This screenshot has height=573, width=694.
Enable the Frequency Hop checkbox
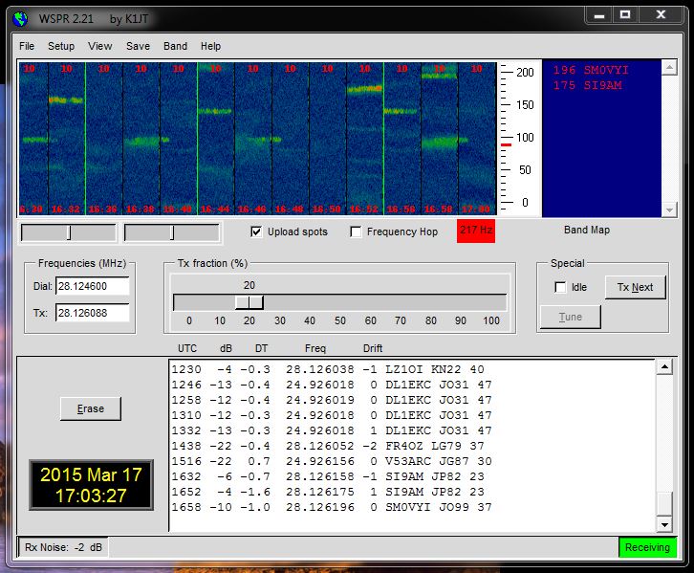click(357, 231)
